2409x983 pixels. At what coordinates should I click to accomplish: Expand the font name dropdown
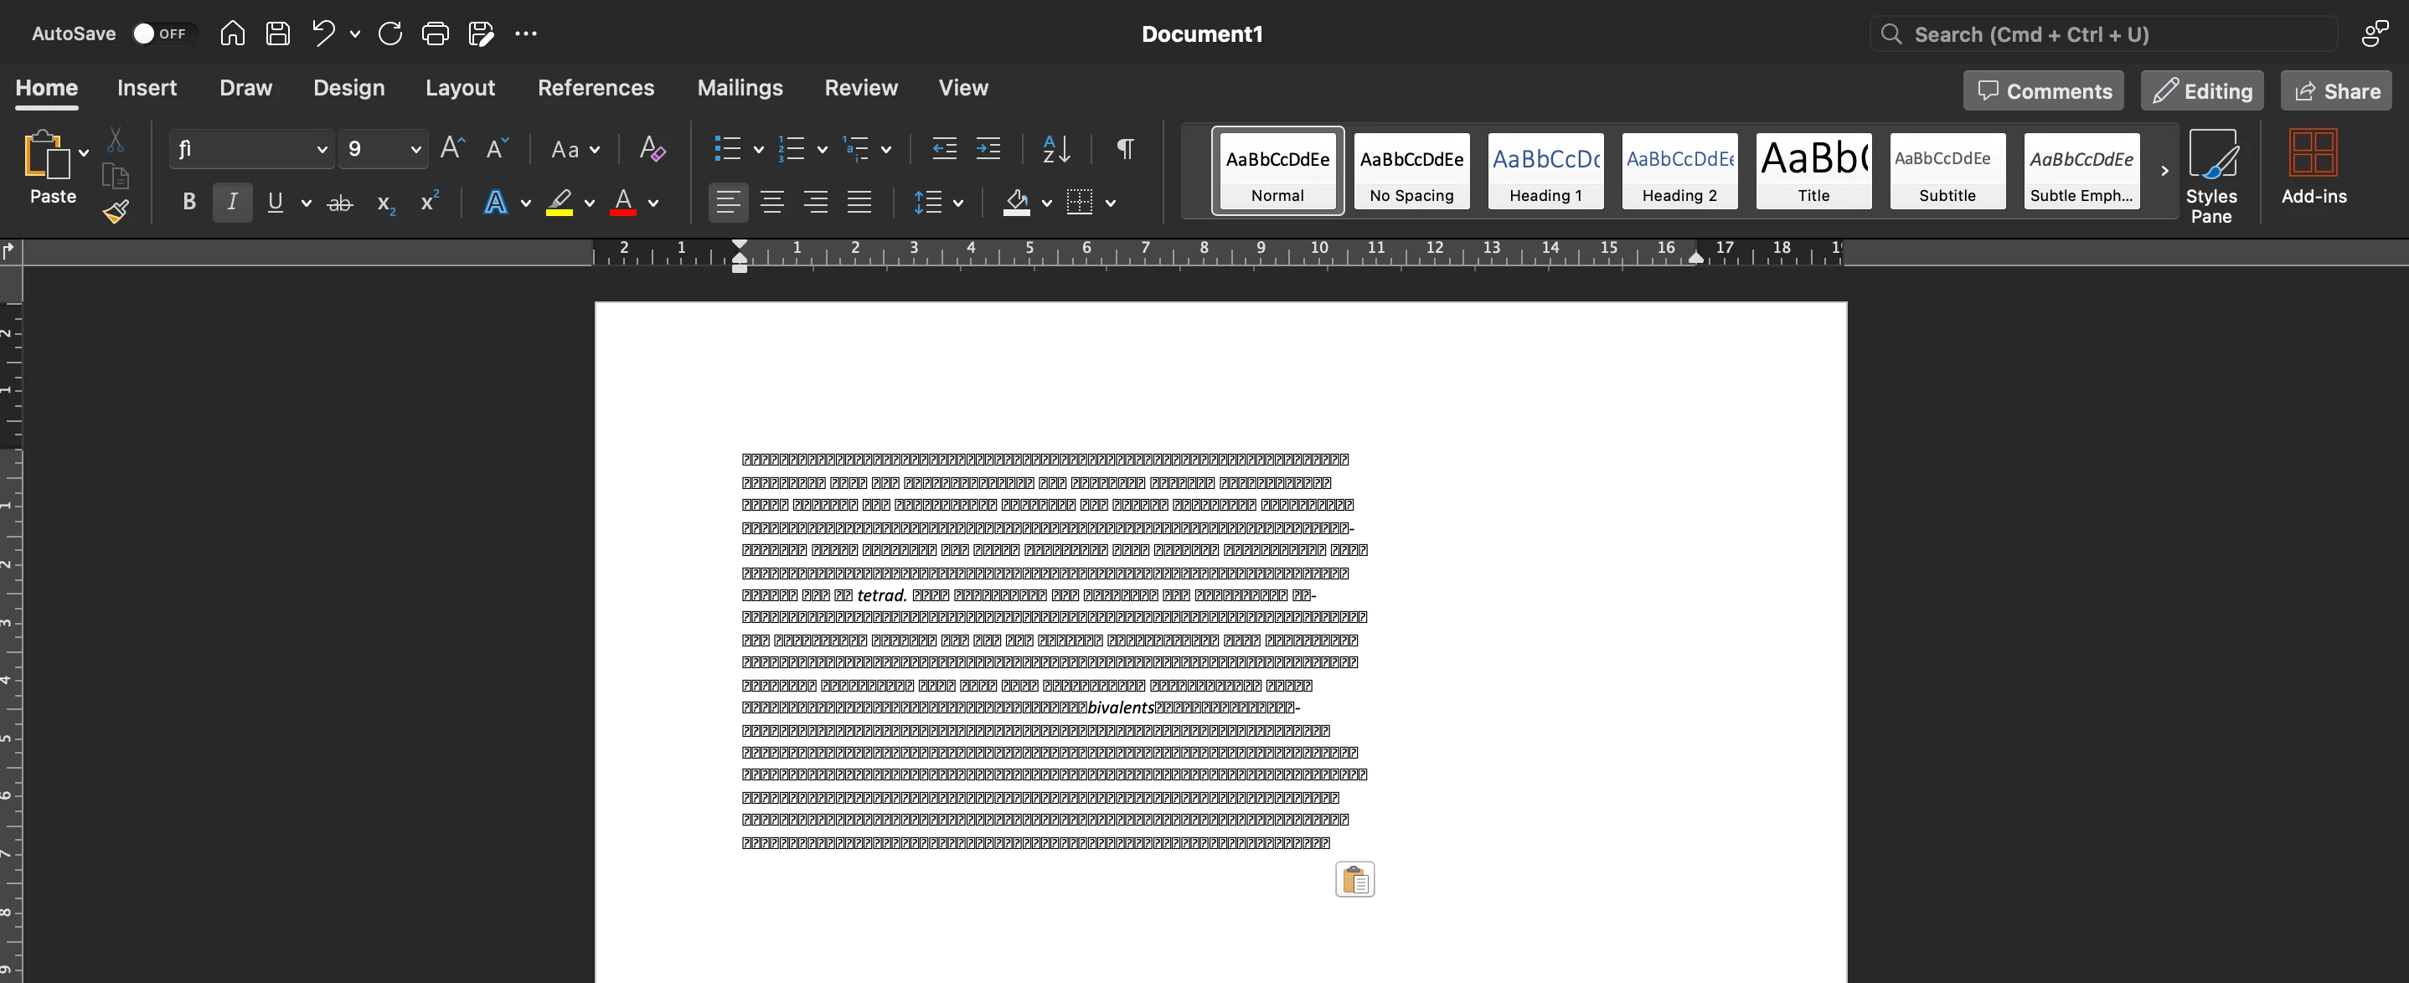[x=322, y=150]
